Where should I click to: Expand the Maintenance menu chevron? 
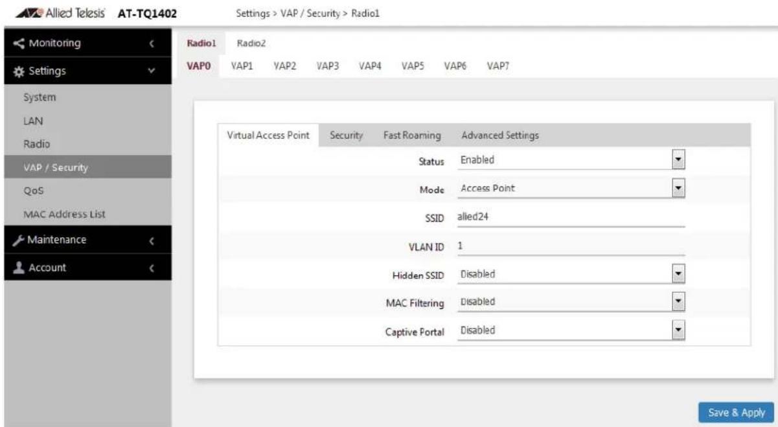point(152,240)
